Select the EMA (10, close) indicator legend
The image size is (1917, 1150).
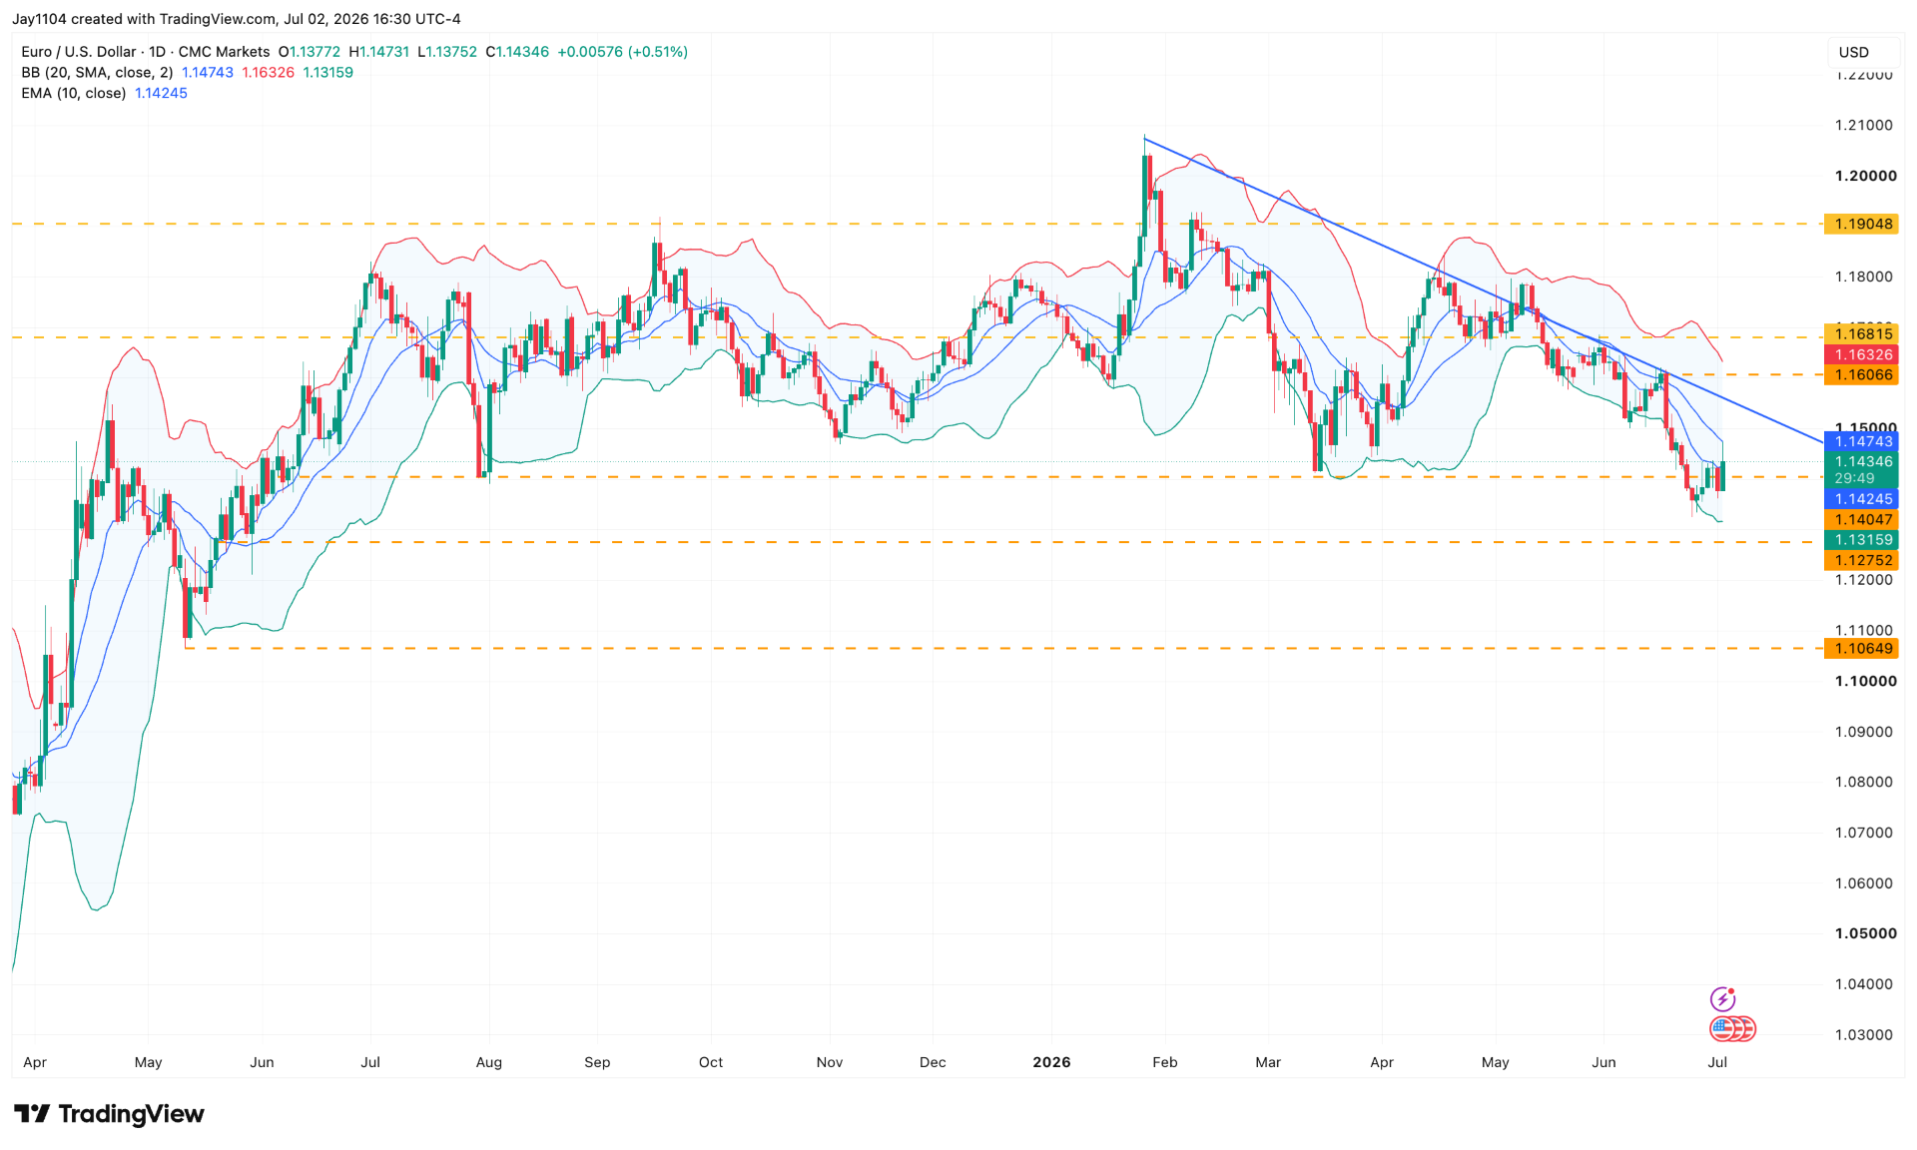(x=74, y=93)
